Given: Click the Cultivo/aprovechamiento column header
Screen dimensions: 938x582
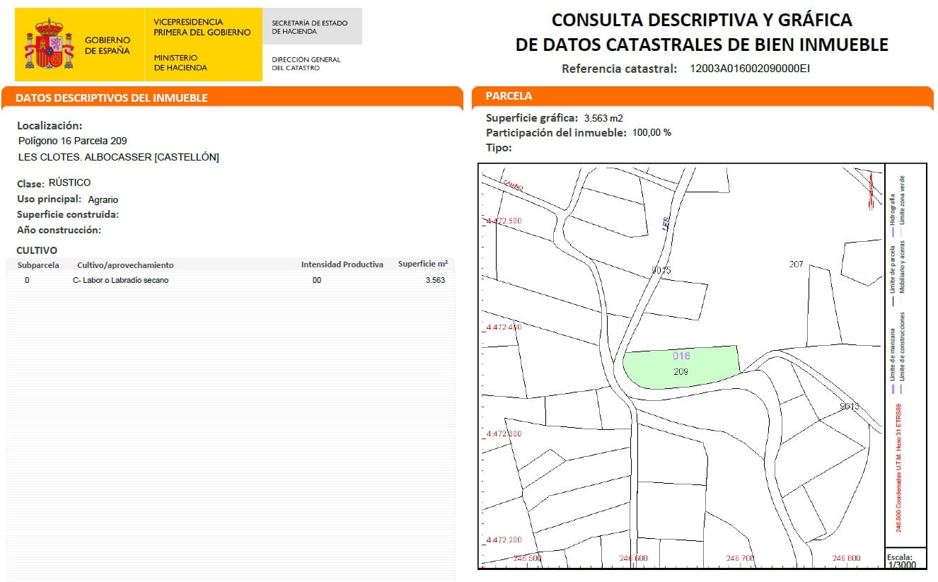Looking at the screenshot, I should [x=125, y=265].
